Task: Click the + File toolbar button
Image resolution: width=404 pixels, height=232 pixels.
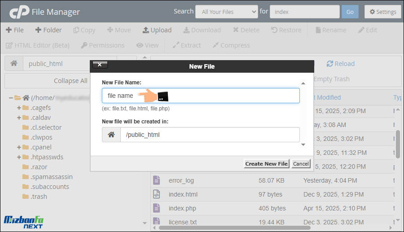Action: click(14, 30)
